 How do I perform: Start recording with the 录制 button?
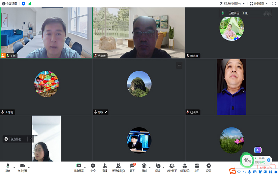pos(144,167)
